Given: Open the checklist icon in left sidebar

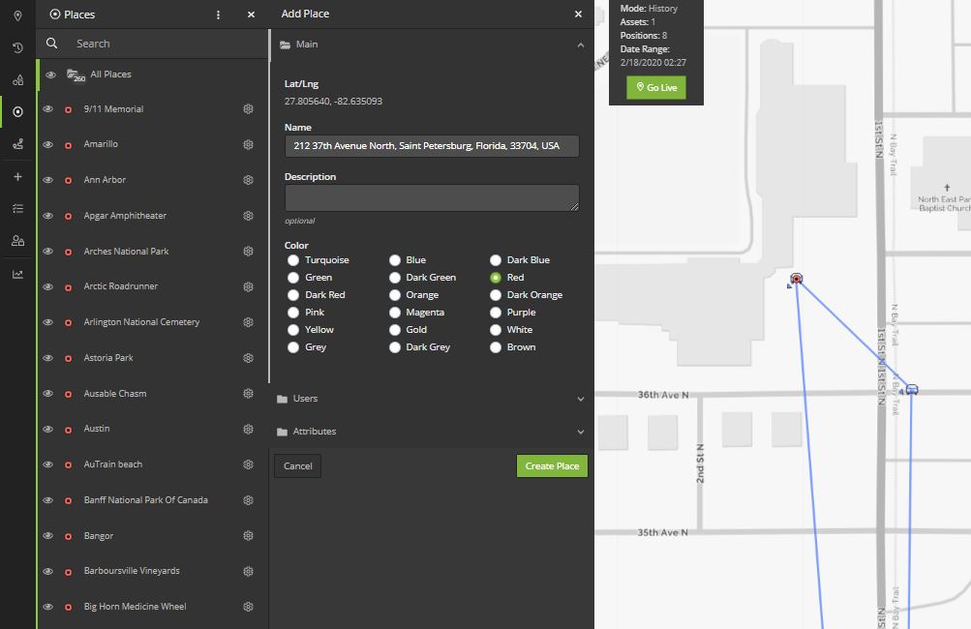Looking at the screenshot, I should click(17, 208).
